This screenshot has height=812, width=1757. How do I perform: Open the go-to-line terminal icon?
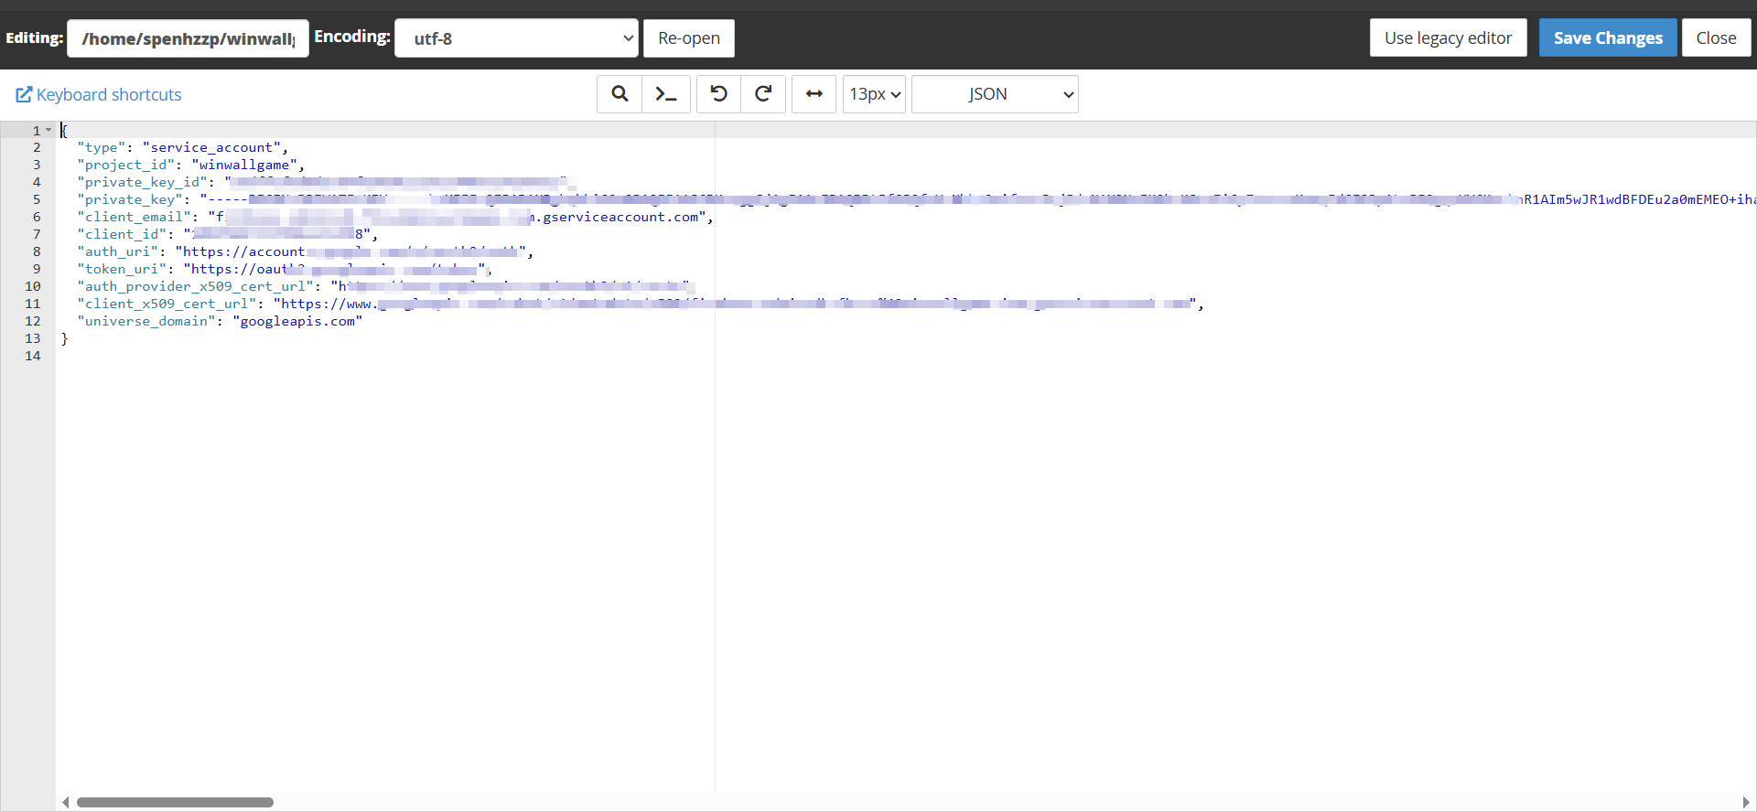(x=666, y=94)
